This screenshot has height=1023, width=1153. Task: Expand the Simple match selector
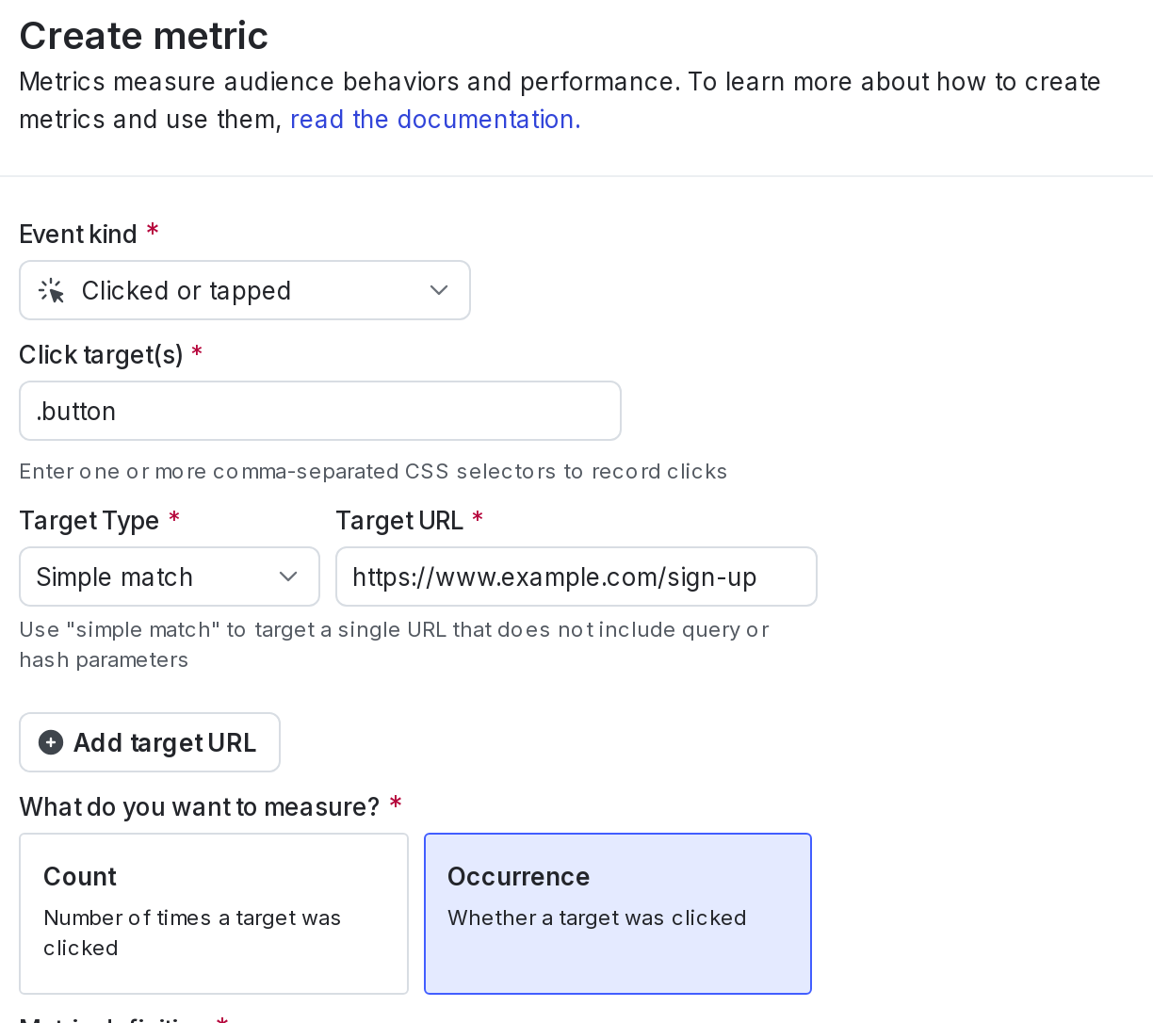pos(170,576)
